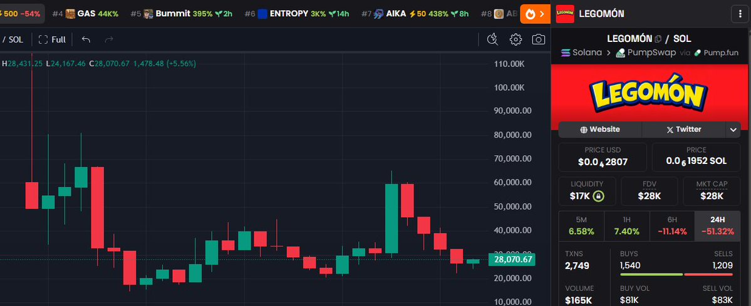This screenshot has width=751, height=306.
Task: Open trending token #5 Bummit
Action: (182, 13)
